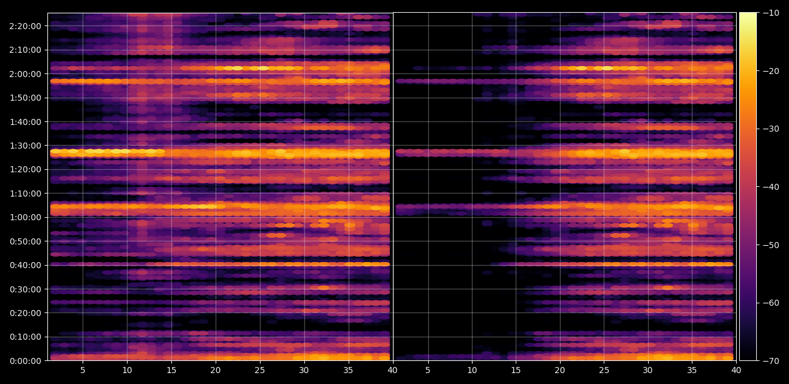The image size is (789, 384).
Task: Click the −10 colorbar tick label
Action: click(771, 13)
